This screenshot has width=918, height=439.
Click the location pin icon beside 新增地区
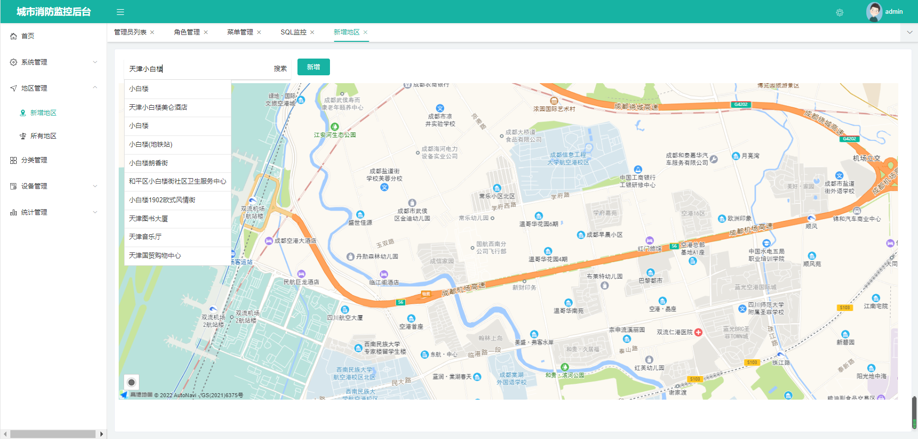point(23,113)
